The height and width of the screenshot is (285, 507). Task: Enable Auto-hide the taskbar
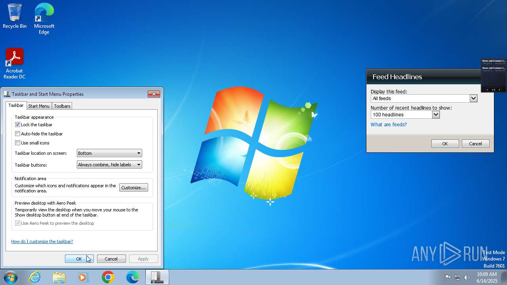(17, 134)
